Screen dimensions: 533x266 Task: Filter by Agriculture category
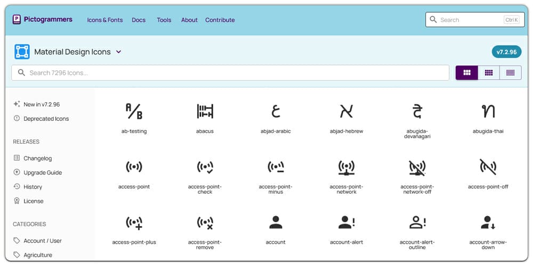tap(33, 255)
